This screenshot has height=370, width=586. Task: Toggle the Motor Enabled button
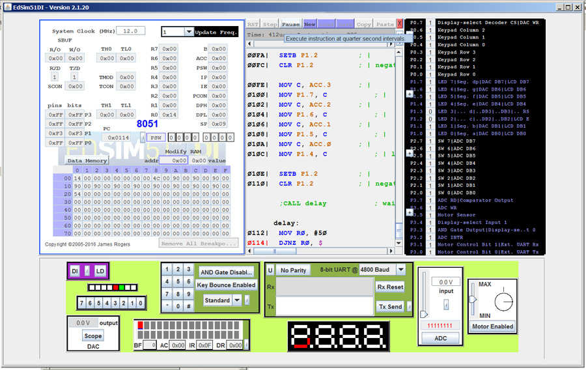(x=493, y=326)
